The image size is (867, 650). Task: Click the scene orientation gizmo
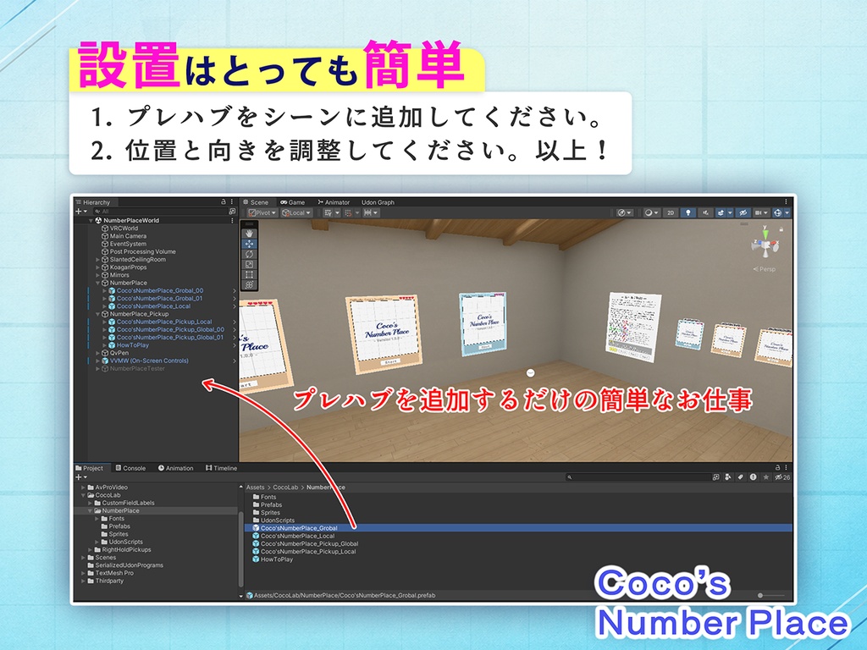(x=765, y=245)
